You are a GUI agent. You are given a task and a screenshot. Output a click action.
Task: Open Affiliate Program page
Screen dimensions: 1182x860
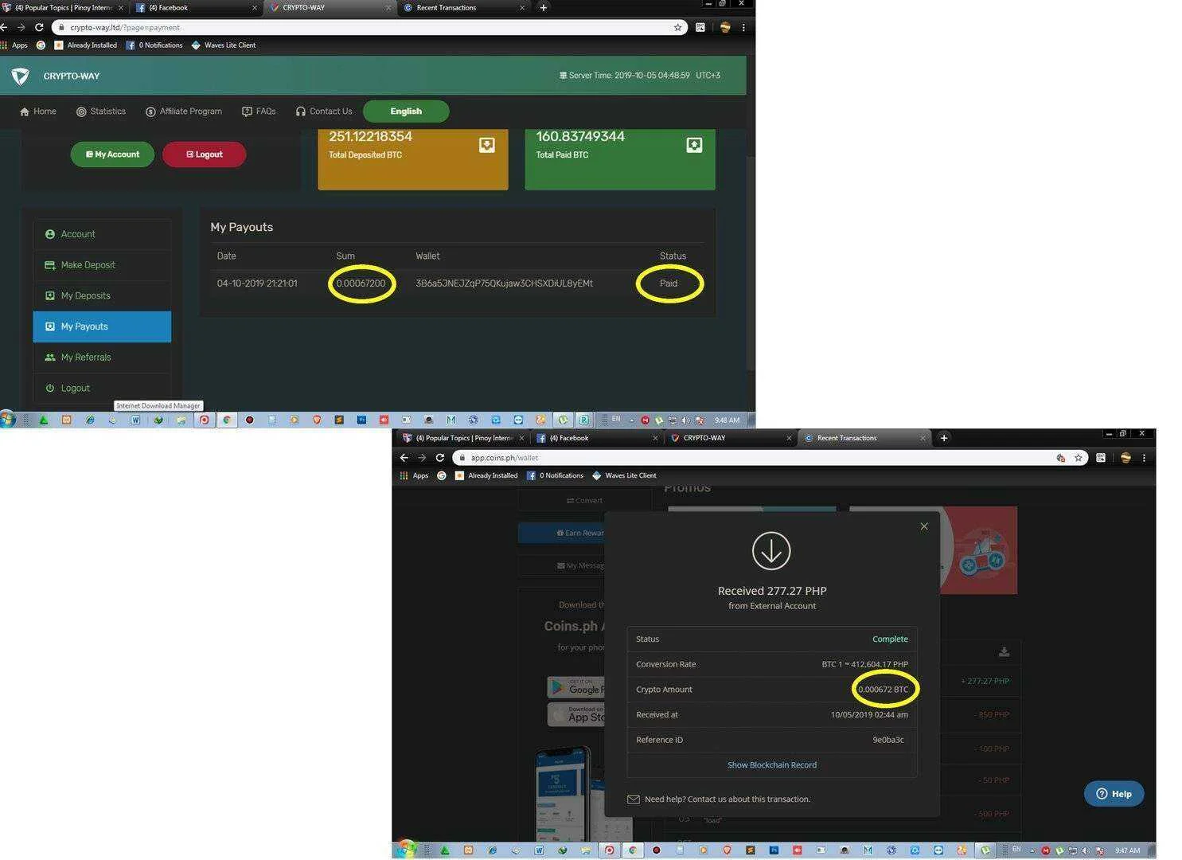[x=184, y=111]
